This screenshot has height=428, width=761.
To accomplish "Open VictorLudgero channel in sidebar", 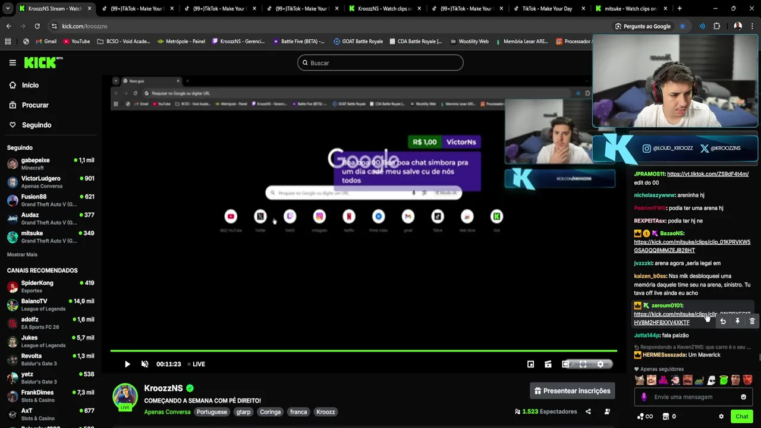I will (x=51, y=182).
